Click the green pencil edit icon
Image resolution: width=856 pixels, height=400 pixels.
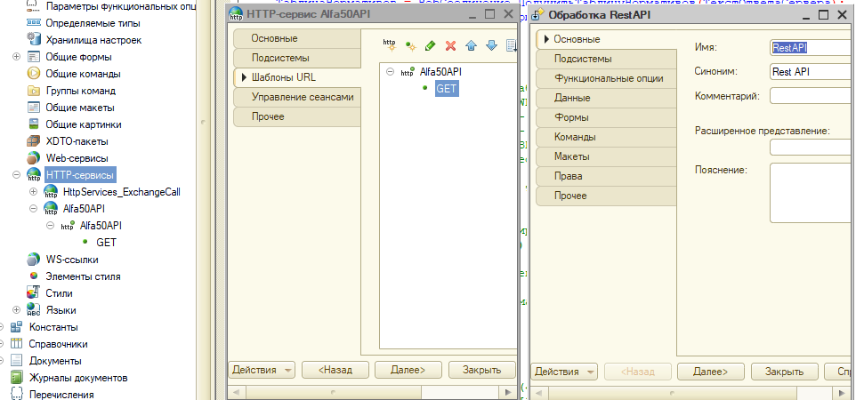[431, 45]
